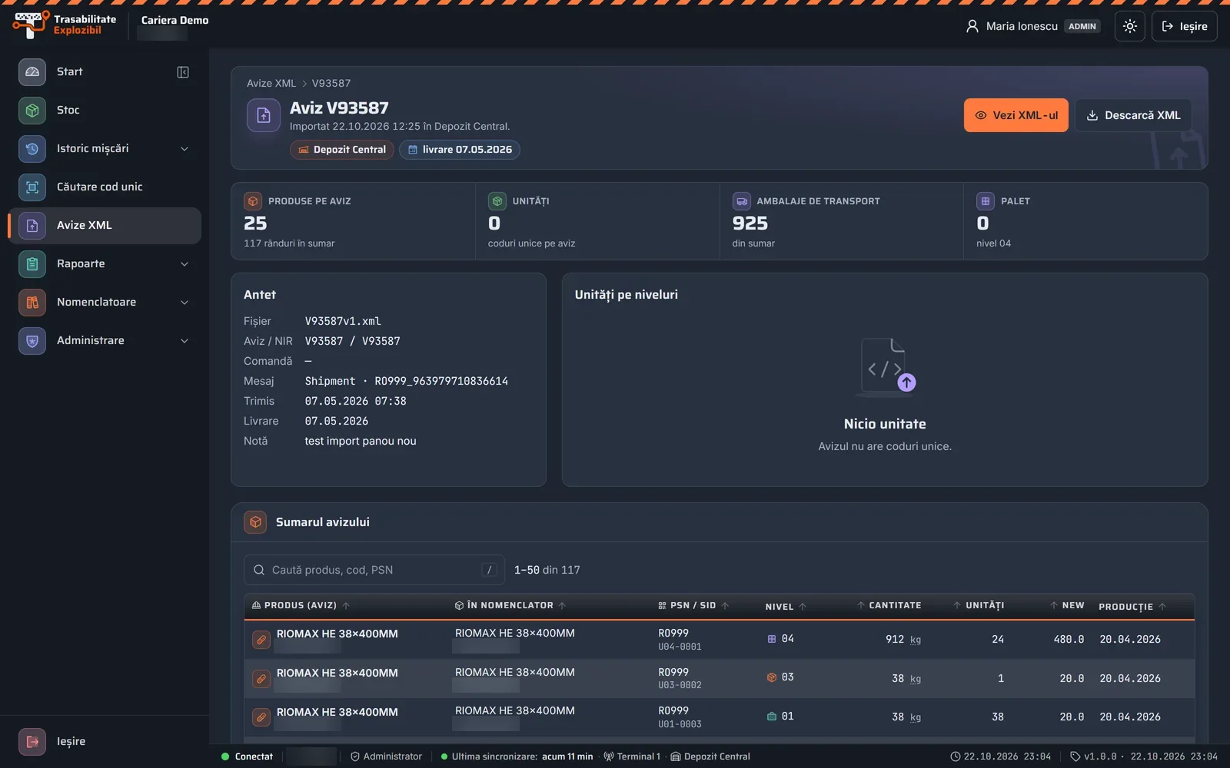Sort table by Produs (Aviz) column
Image resolution: width=1230 pixels, height=768 pixels.
click(x=301, y=606)
